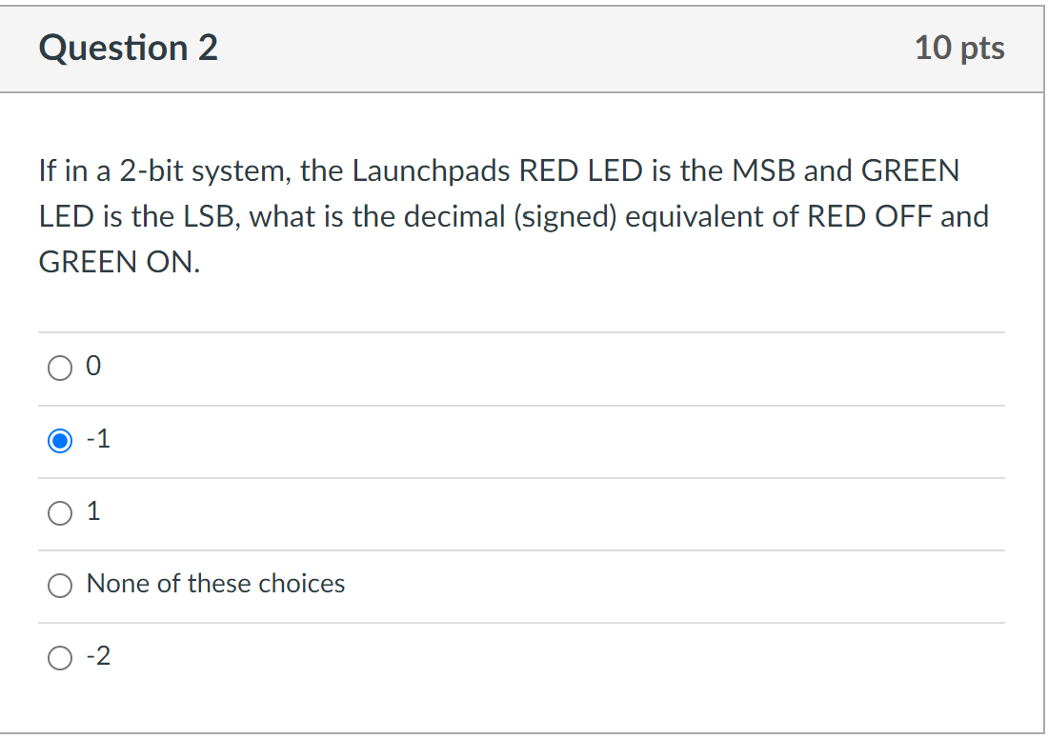Click the question prompt paragraph
Viewport: 1048px width, 739px height.
point(513,215)
